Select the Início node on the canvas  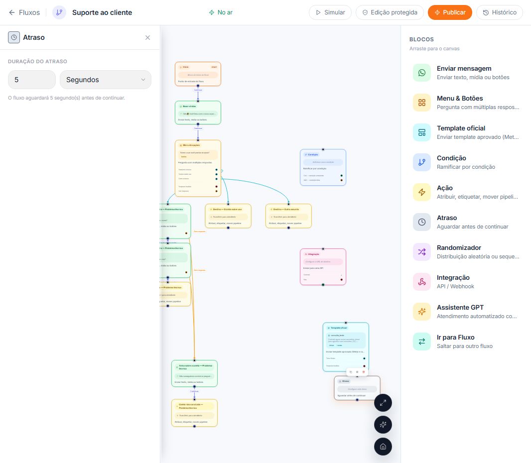[x=198, y=74]
